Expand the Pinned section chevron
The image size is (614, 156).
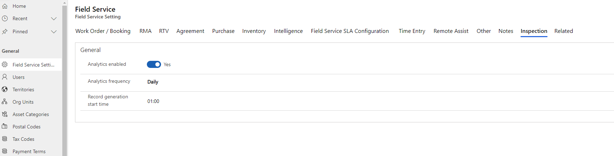(x=54, y=31)
